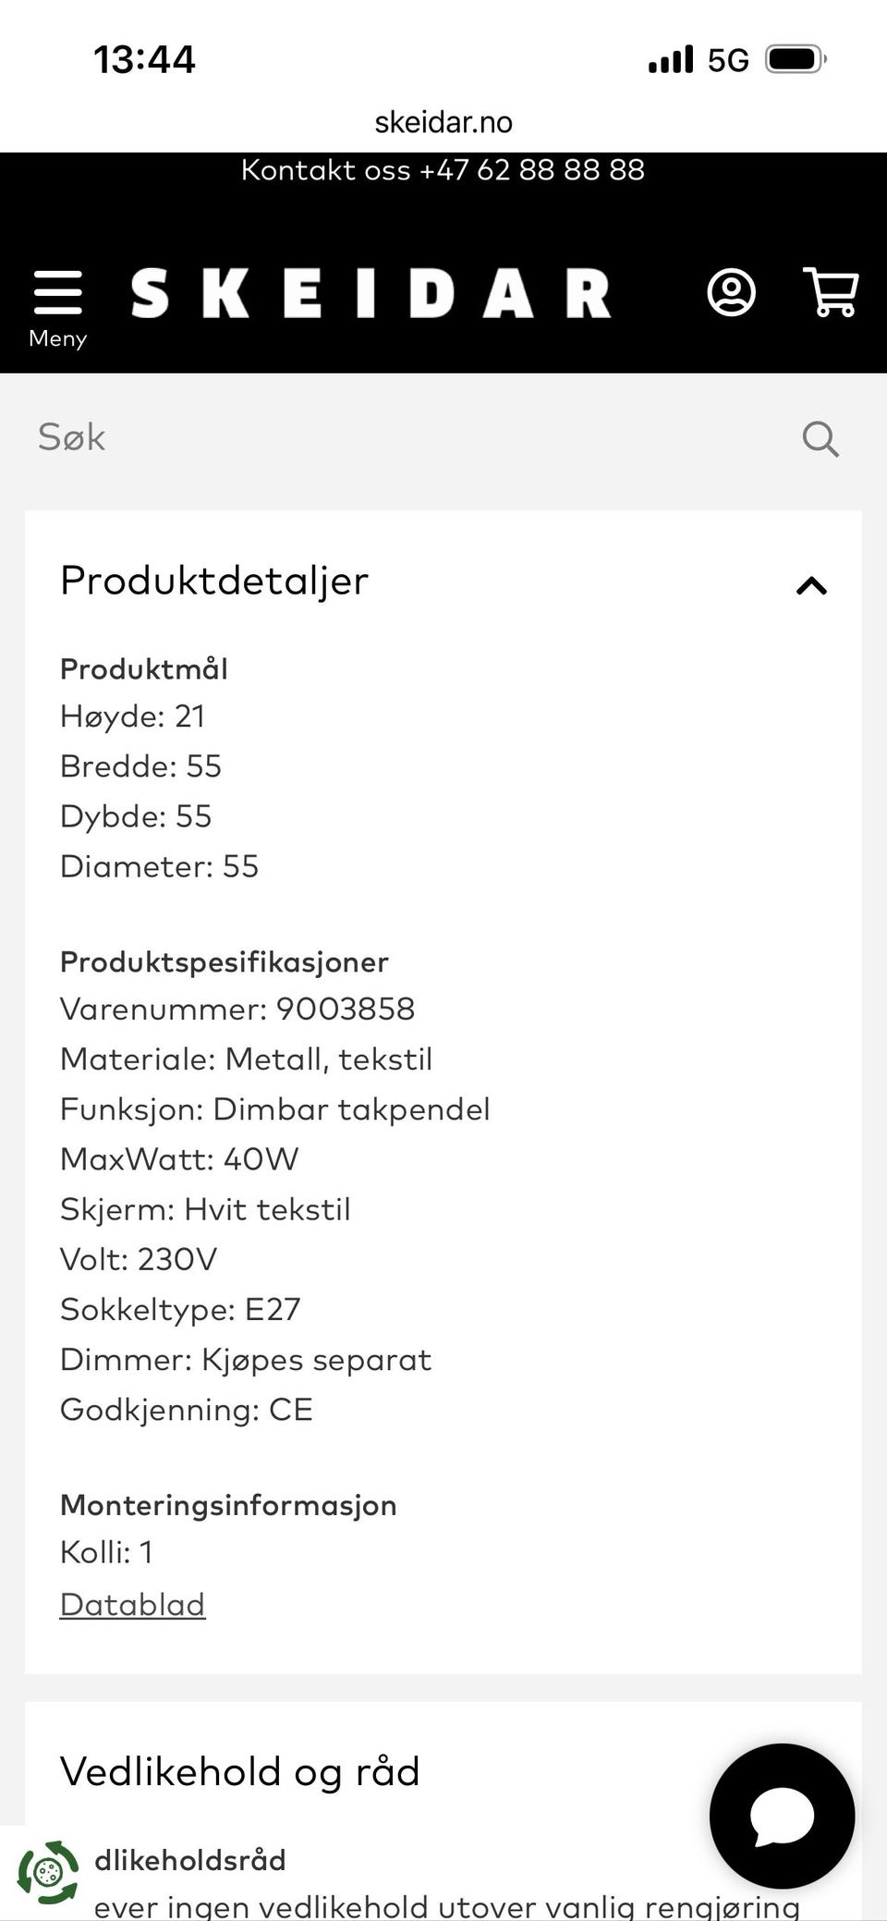Screen dimensions: 887x1921
Task: Open the user account profile icon
Action: coord(731,293)
